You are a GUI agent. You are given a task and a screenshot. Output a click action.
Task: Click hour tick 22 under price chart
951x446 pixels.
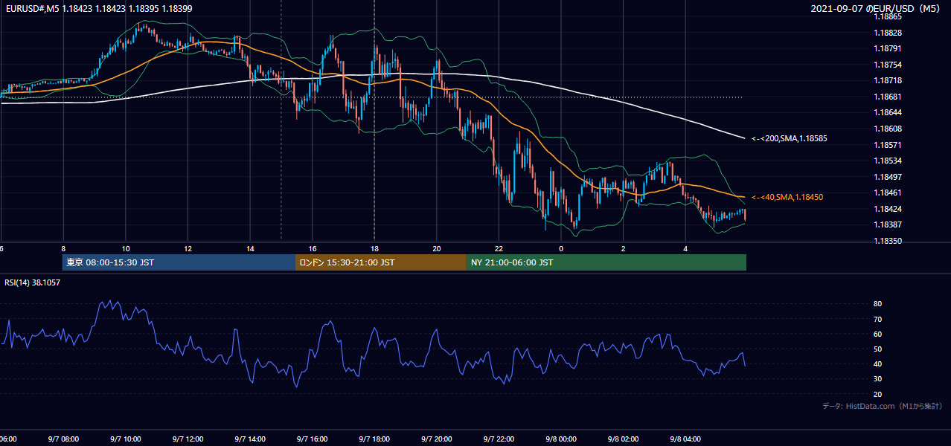[499, 249]
